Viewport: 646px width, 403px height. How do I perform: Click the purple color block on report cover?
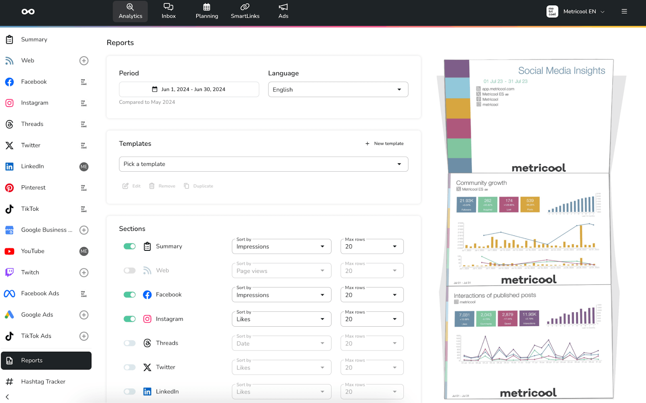(x=456, y=68)
